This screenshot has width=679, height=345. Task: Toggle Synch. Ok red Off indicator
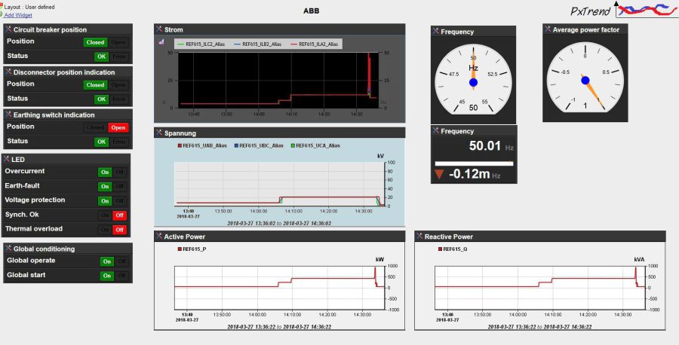119,215
